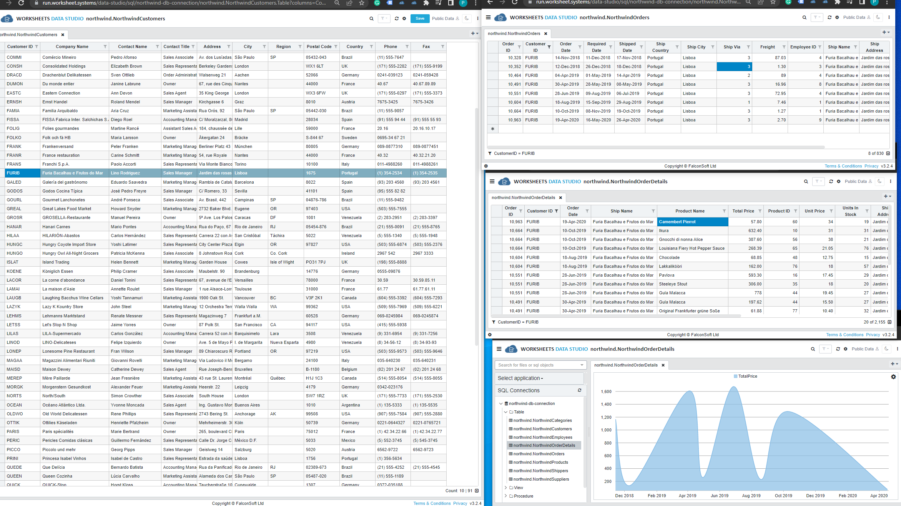Click CustomerID = FURIB filter in OrderDetails window

(518, 322)
